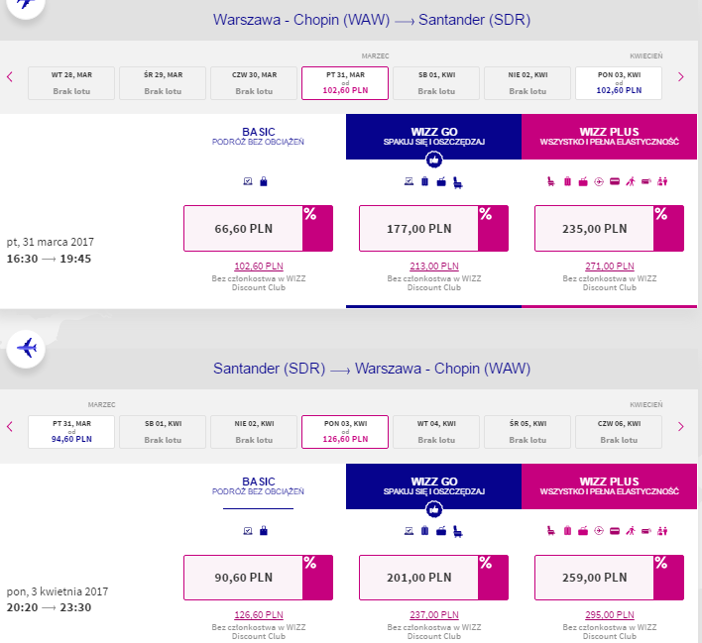Show earlier dates in outbound Warszawa–Santander carousel

[10, 77]
